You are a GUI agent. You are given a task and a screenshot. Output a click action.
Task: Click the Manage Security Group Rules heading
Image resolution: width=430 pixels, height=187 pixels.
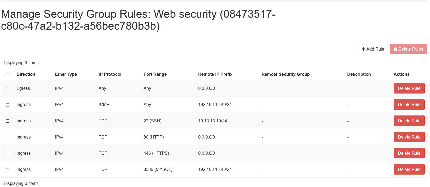[x=138, y=20]
